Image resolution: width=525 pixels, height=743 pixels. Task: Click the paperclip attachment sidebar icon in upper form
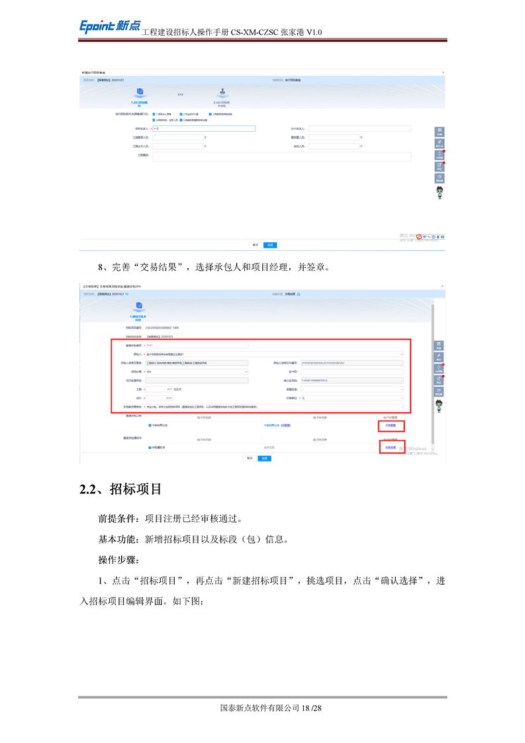[x=439, y=144]
